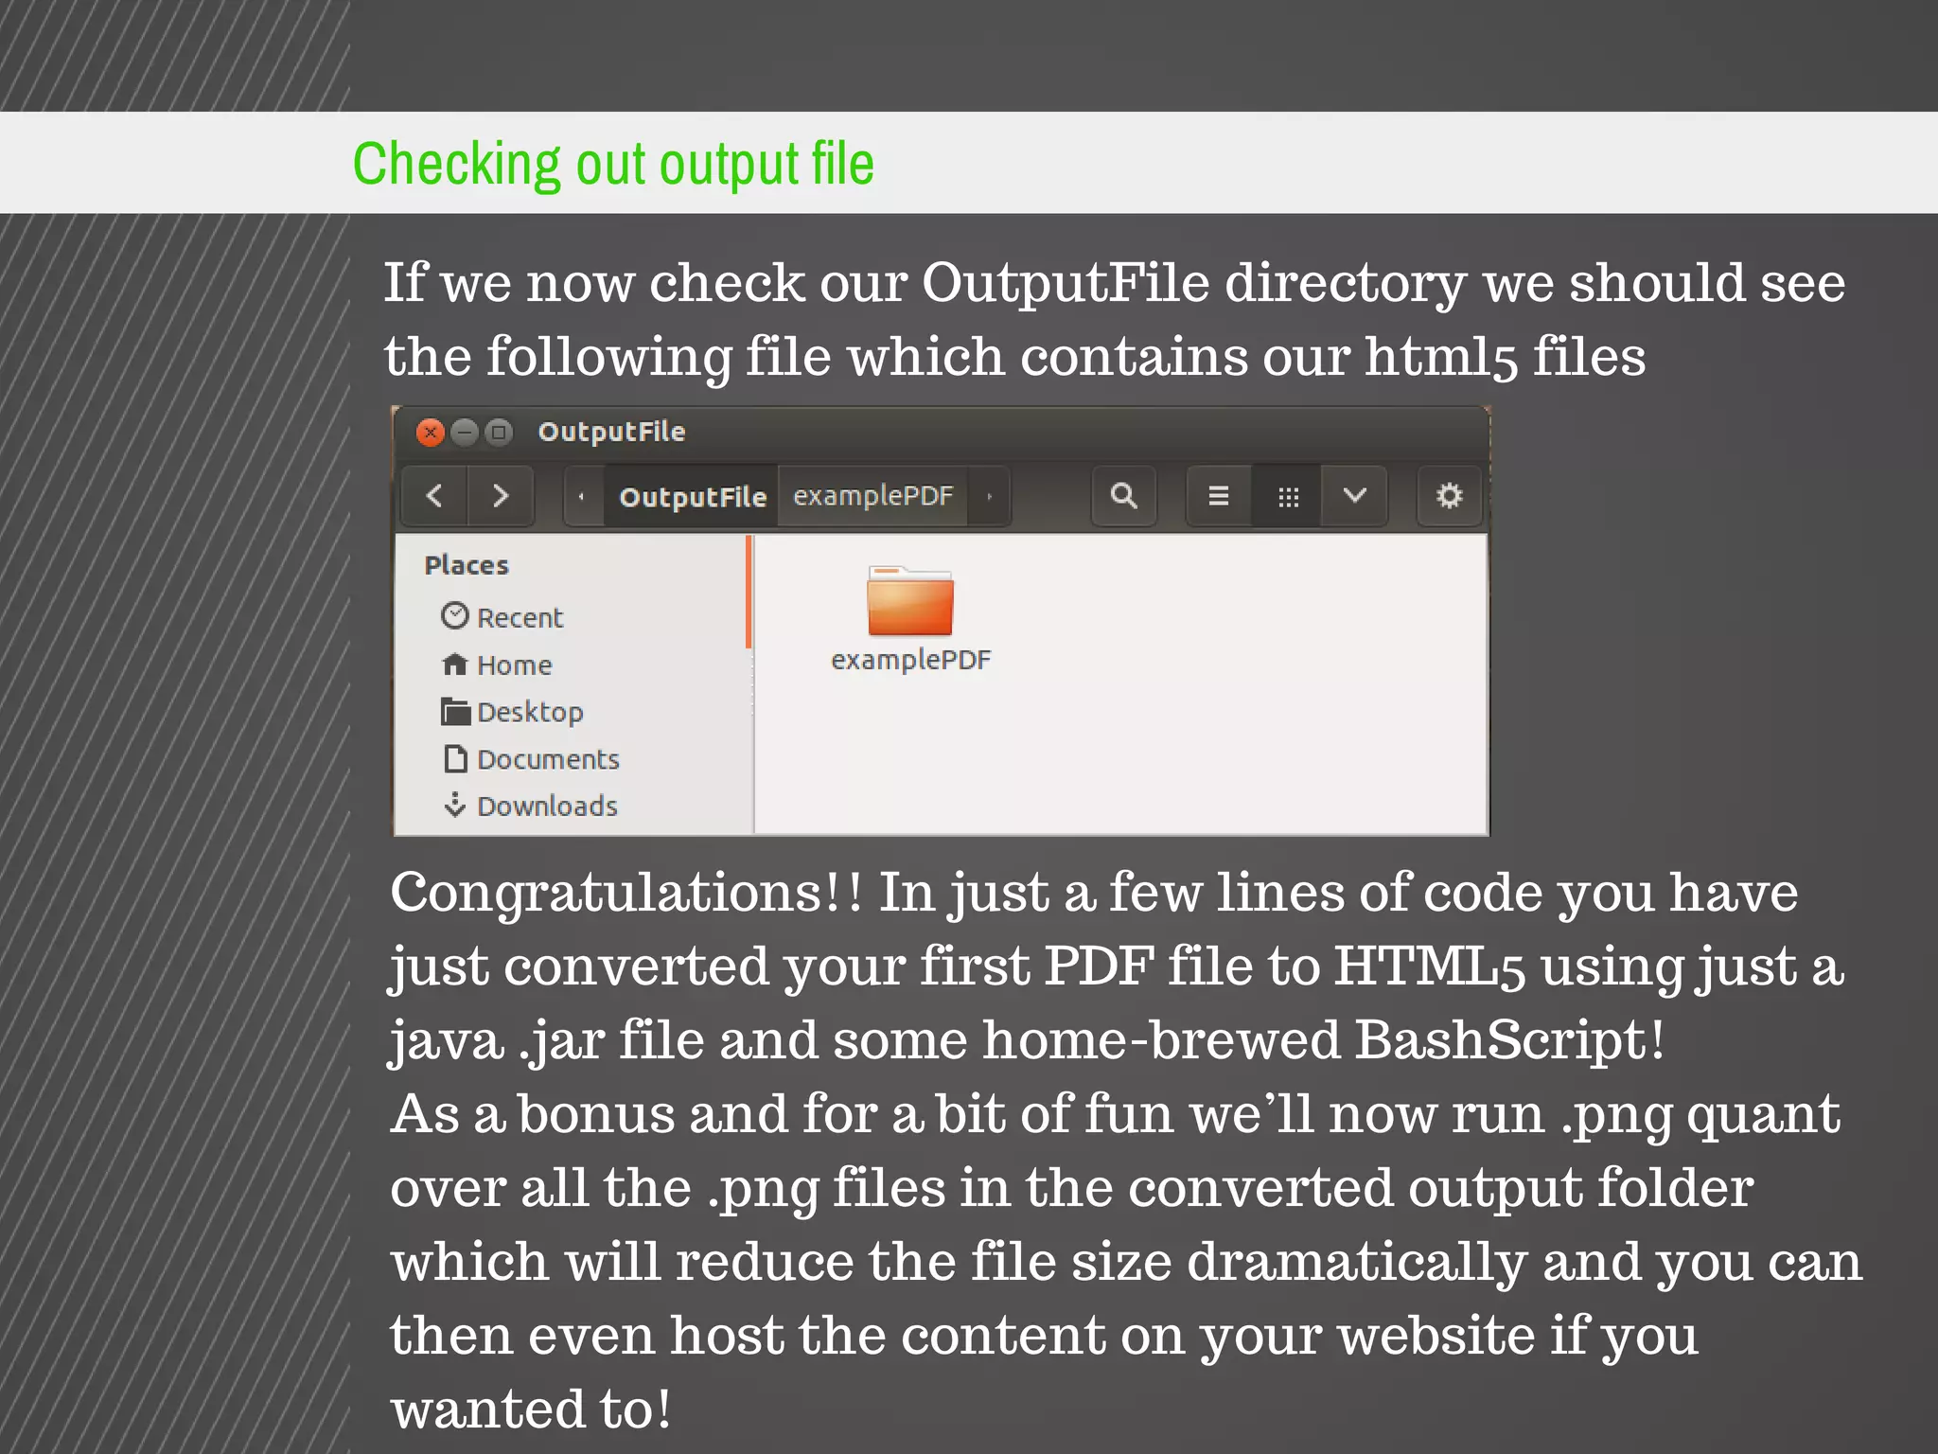
Task: Select the examplePDF folder icon
Action: [x=910, y=601]
